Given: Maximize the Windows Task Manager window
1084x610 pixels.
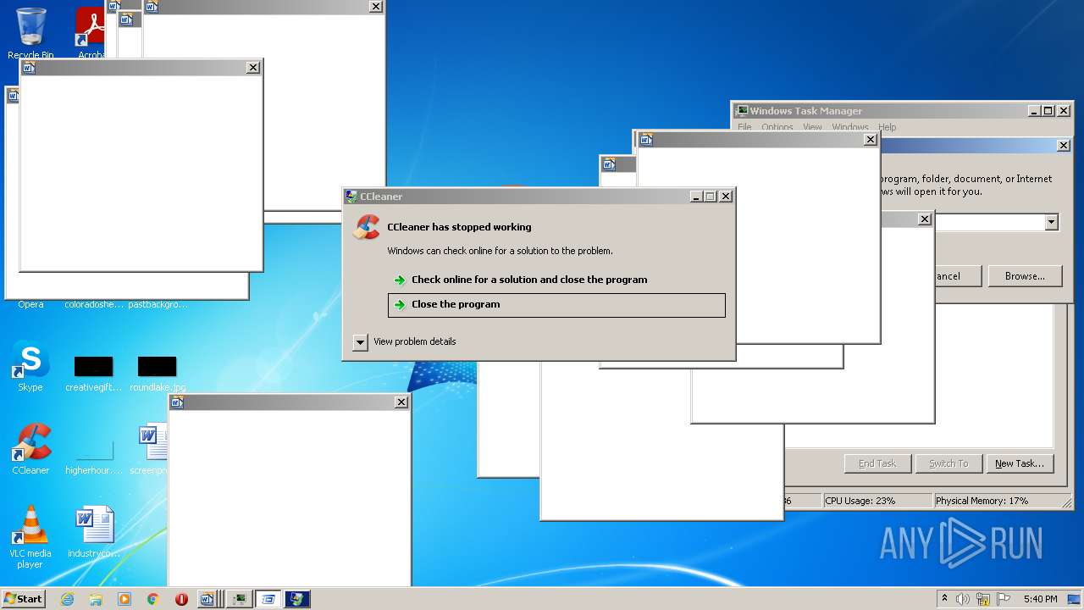Looking at the screenshot, I should pos(1048,111).
